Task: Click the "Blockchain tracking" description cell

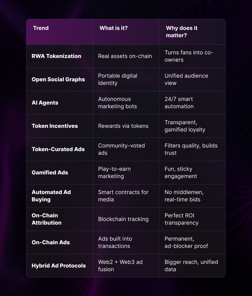Action: click(x=123, y=219)
